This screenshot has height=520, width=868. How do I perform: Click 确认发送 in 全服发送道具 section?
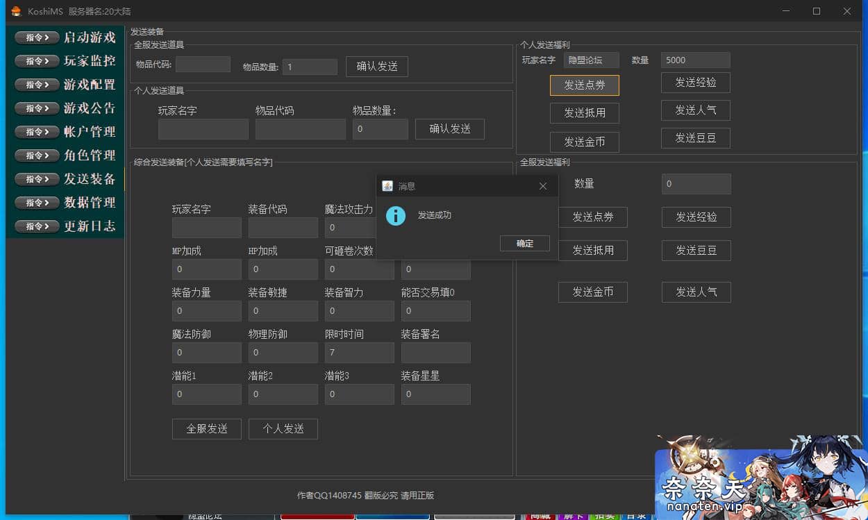tap(377, 67)
